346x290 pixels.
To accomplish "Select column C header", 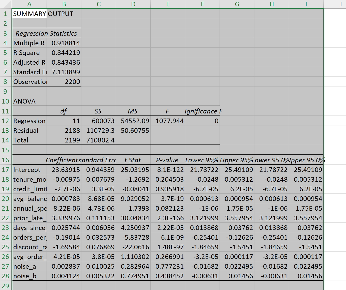I will point(99,4).
